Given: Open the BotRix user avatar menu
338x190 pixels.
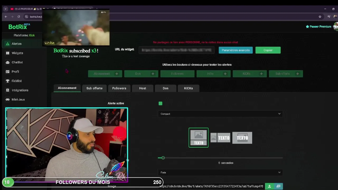Looking at the screenshot, I should [x=336, y=26].
